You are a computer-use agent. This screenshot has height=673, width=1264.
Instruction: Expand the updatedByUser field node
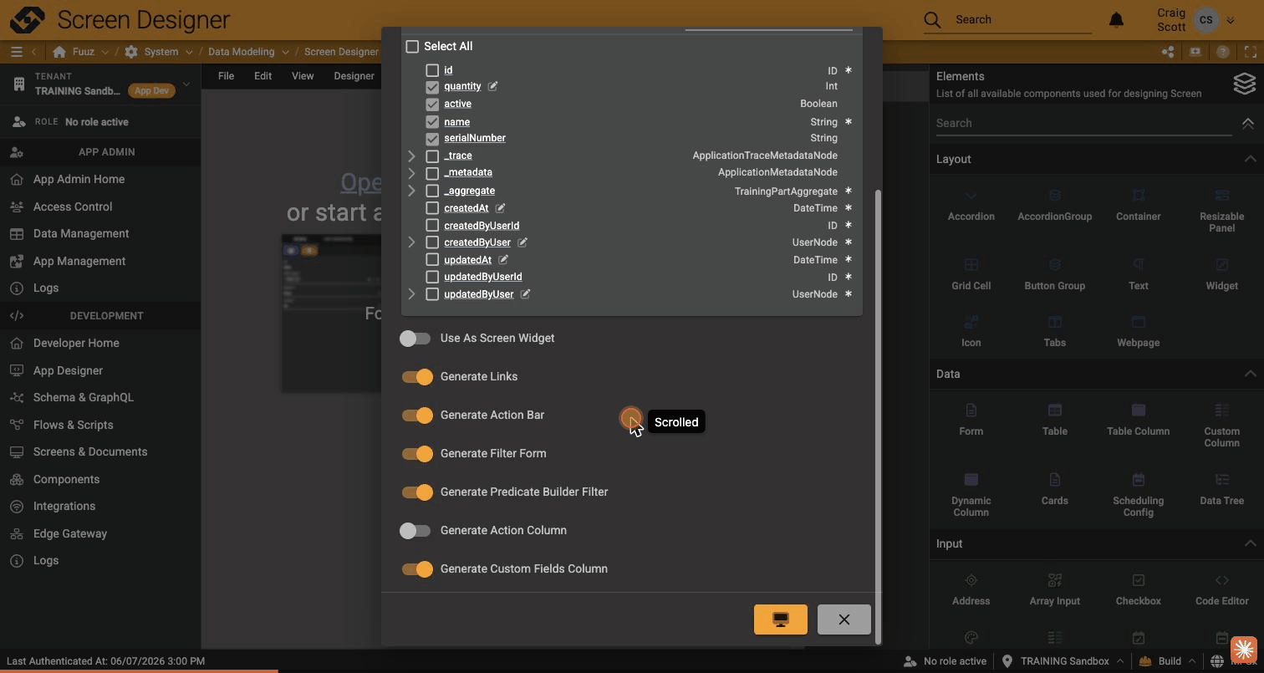point(411,294)
